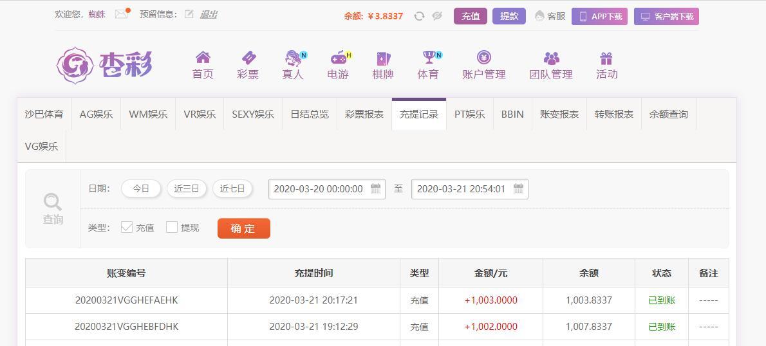
Task: Switch to 账变报表 tab
Action: [x=559, y=114]
